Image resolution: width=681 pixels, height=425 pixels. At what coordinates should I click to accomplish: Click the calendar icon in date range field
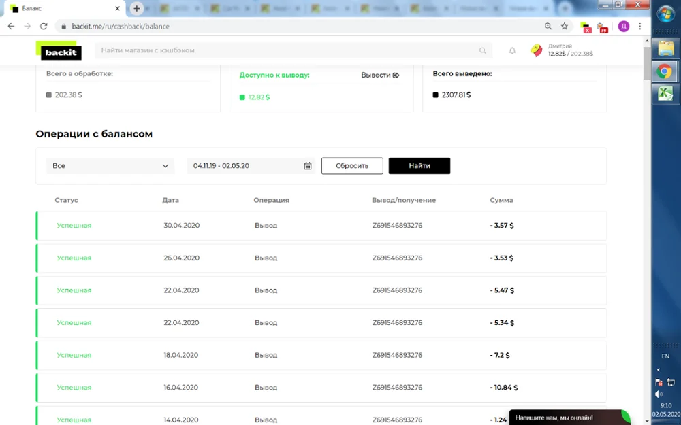coord(308,166)
